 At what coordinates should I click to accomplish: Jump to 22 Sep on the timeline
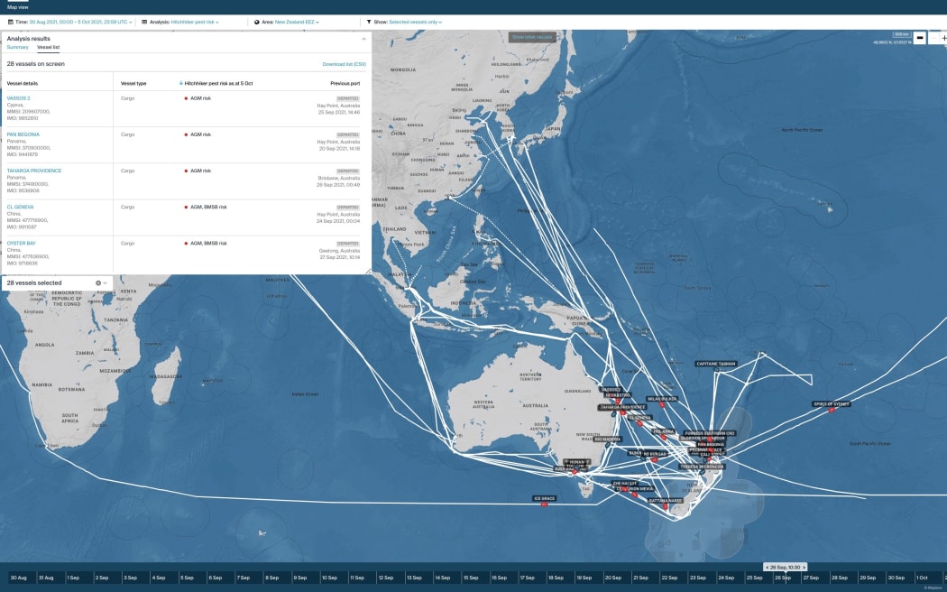tap(668, 578)
